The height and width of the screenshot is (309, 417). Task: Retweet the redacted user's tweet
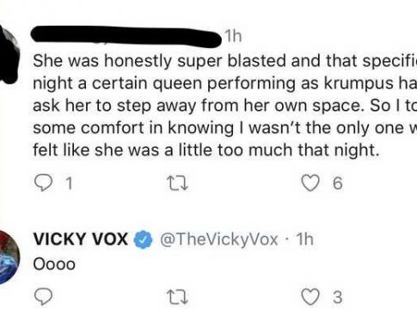click(x=178, y=183)
